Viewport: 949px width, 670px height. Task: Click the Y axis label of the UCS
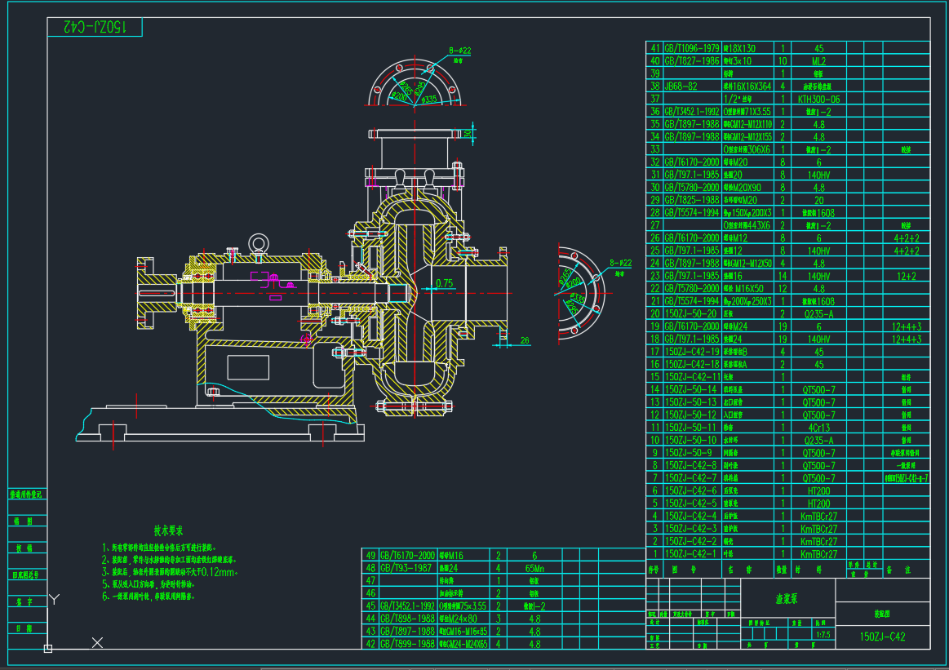coord(54,600)
